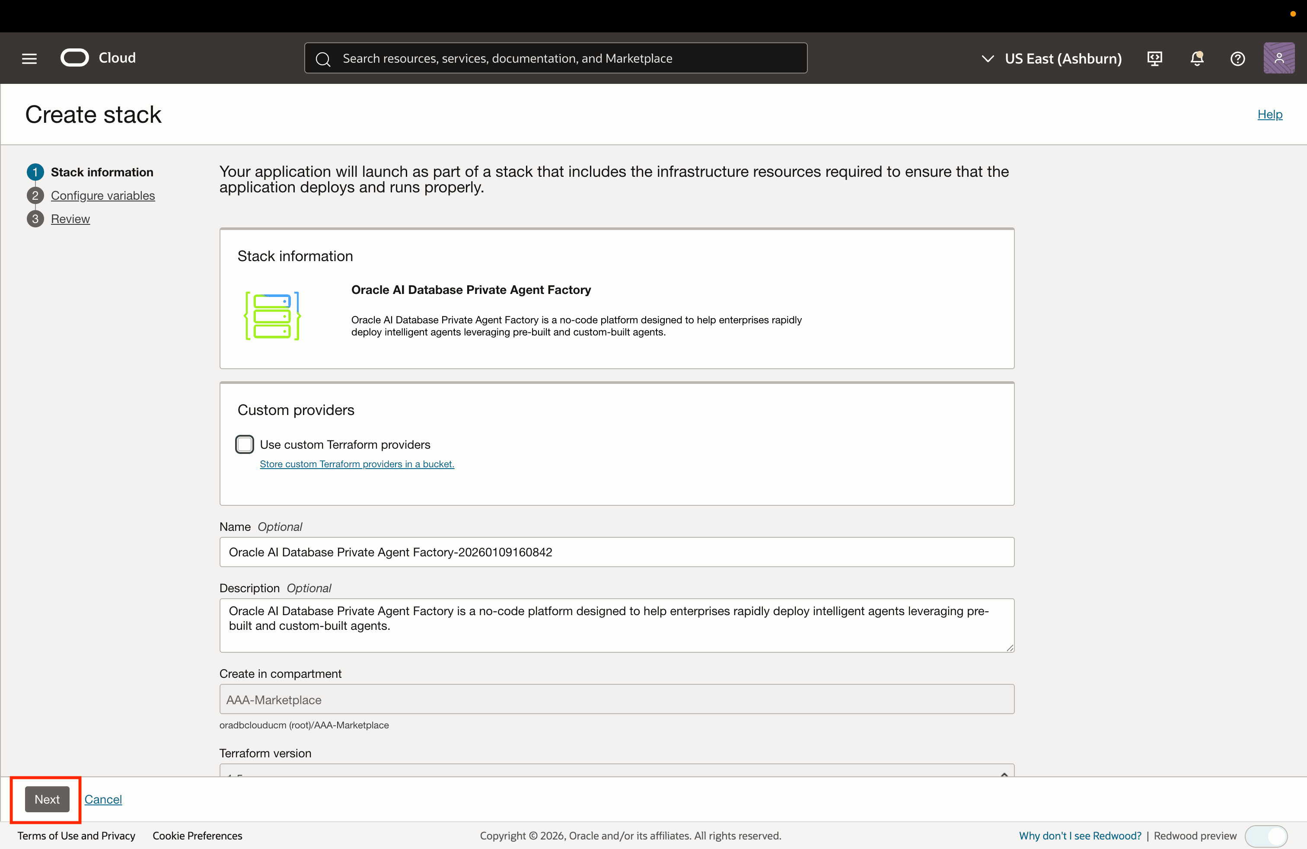
Task: Open the notifications bell
Action: click(1197, 58)
